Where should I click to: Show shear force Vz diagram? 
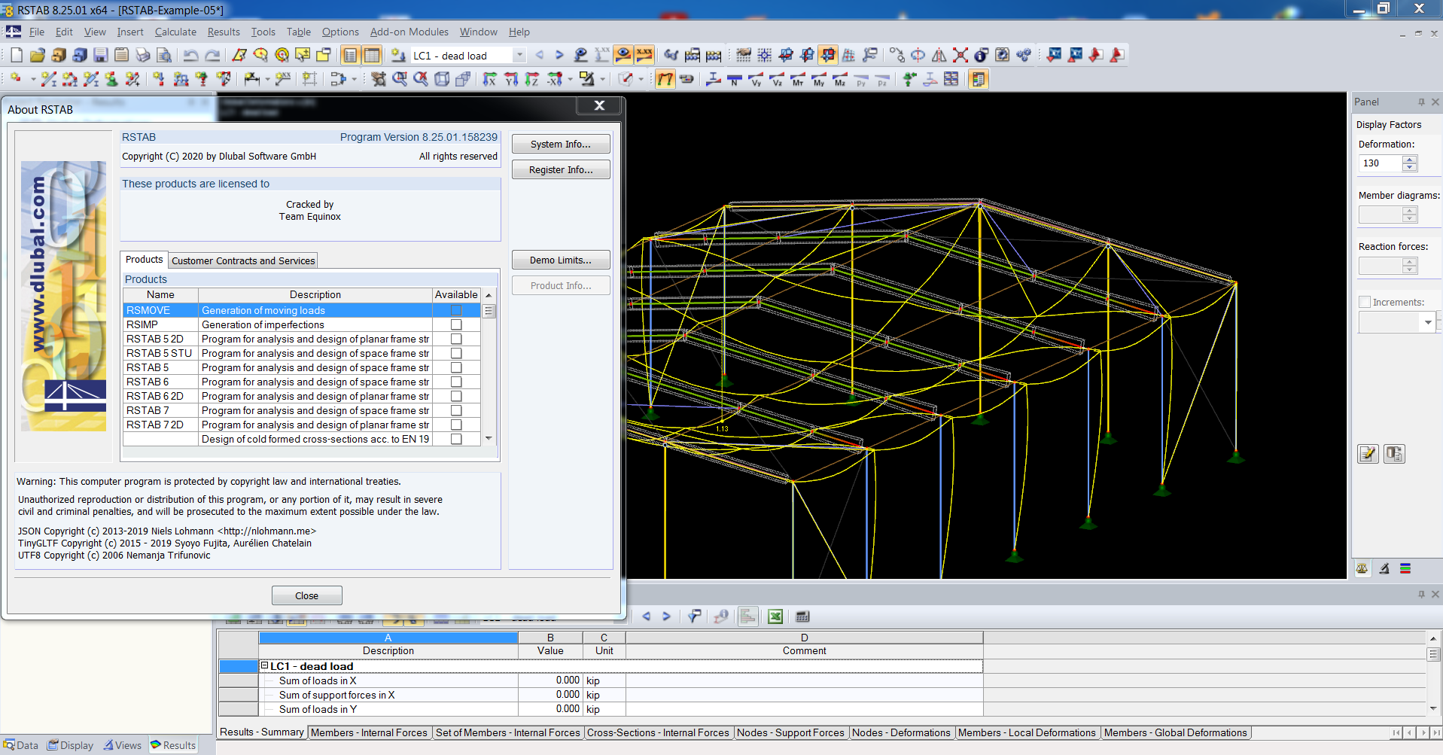777,79
